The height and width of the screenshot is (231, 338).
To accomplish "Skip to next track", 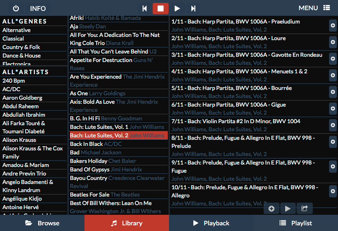I will tap(193, 9).
